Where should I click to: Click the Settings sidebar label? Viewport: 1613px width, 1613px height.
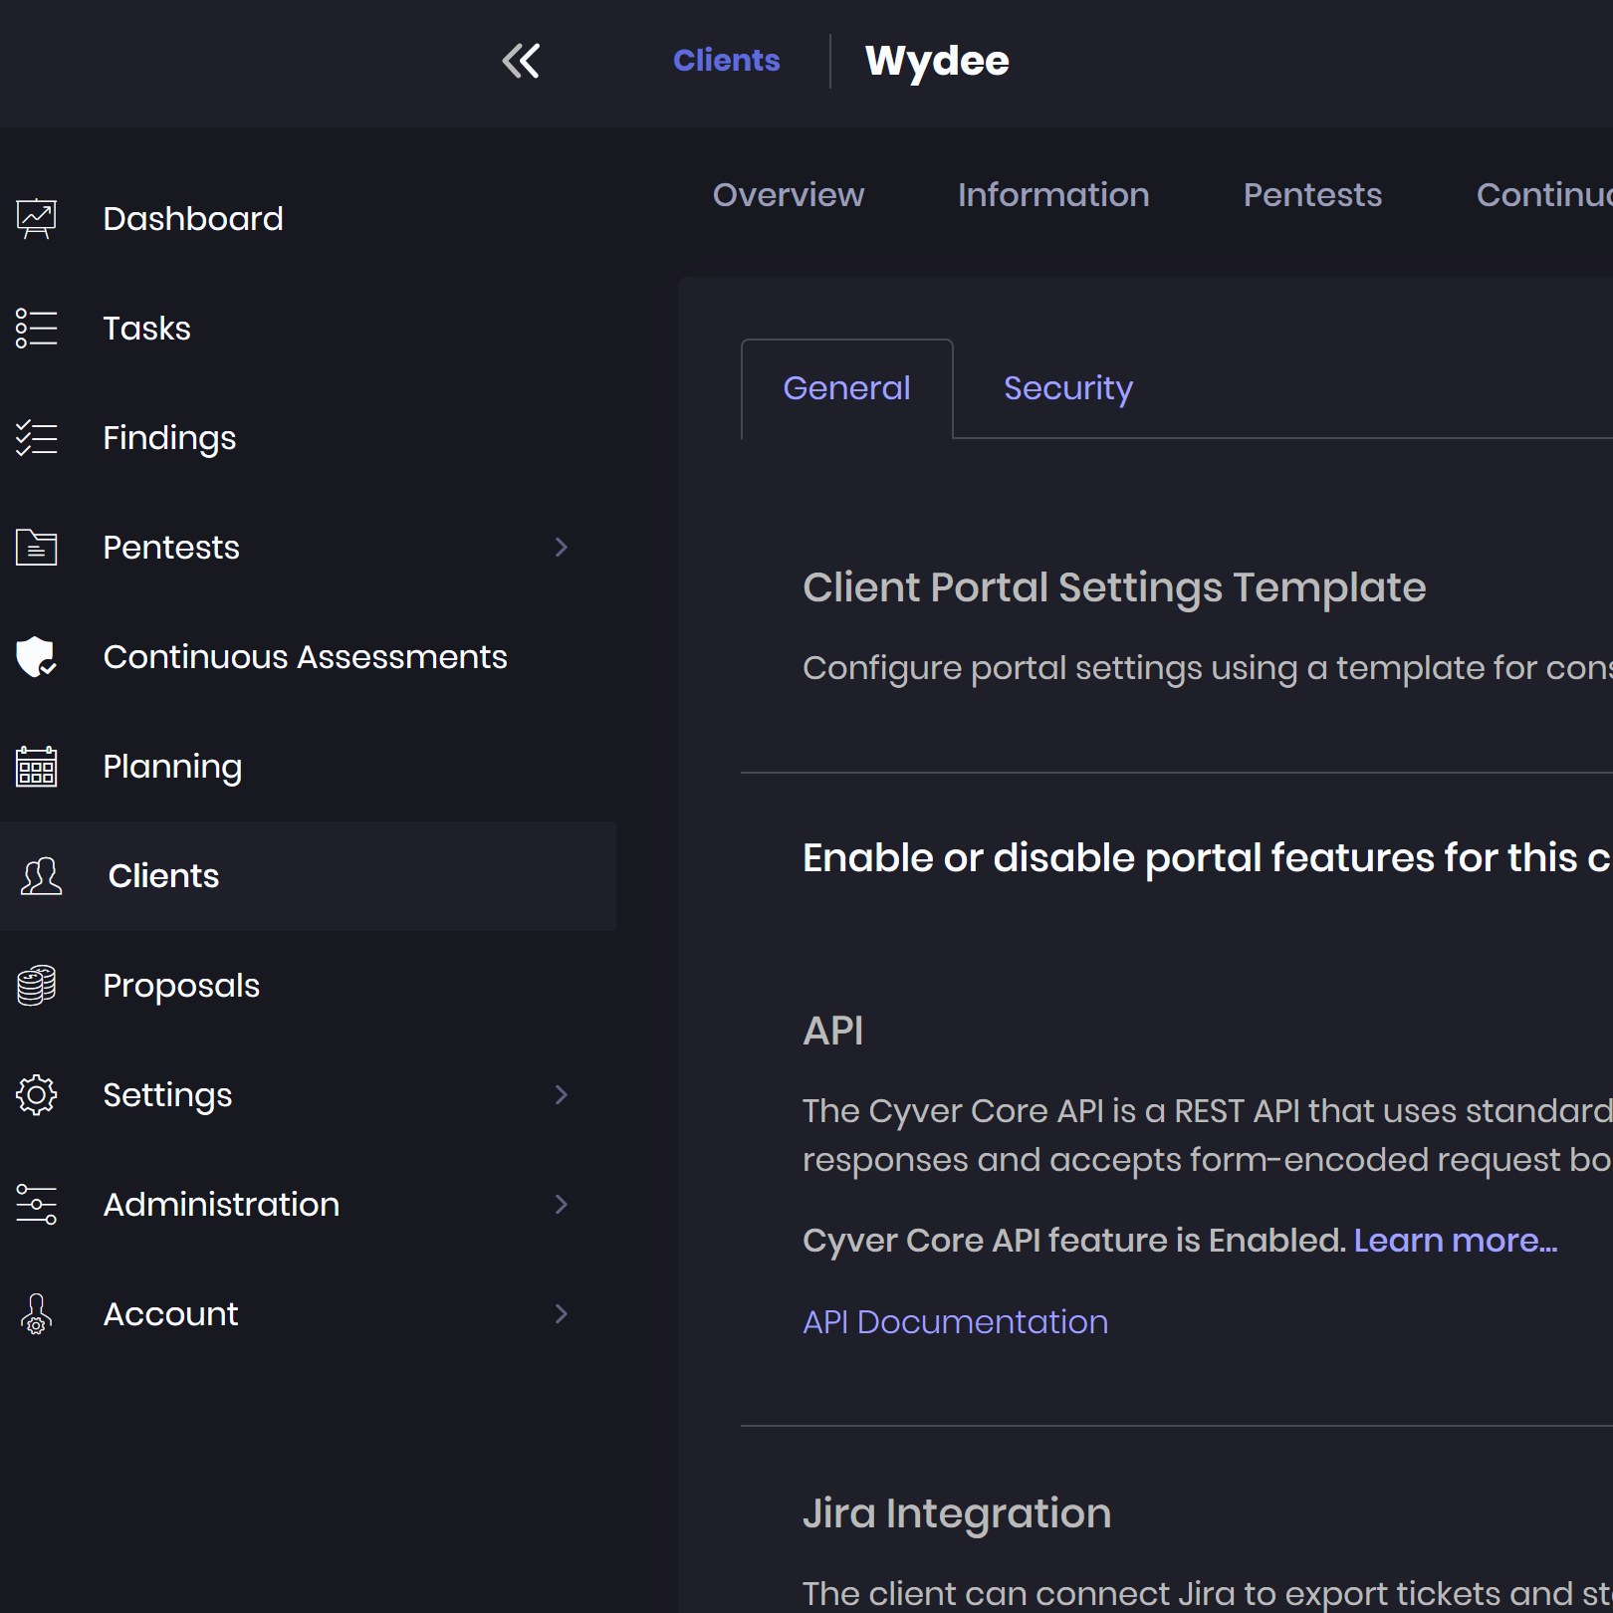167,1095
